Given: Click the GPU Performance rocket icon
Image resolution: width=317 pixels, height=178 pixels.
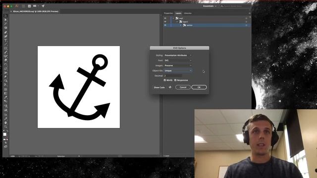Looking at the screenshot, I should click(43, 6).
